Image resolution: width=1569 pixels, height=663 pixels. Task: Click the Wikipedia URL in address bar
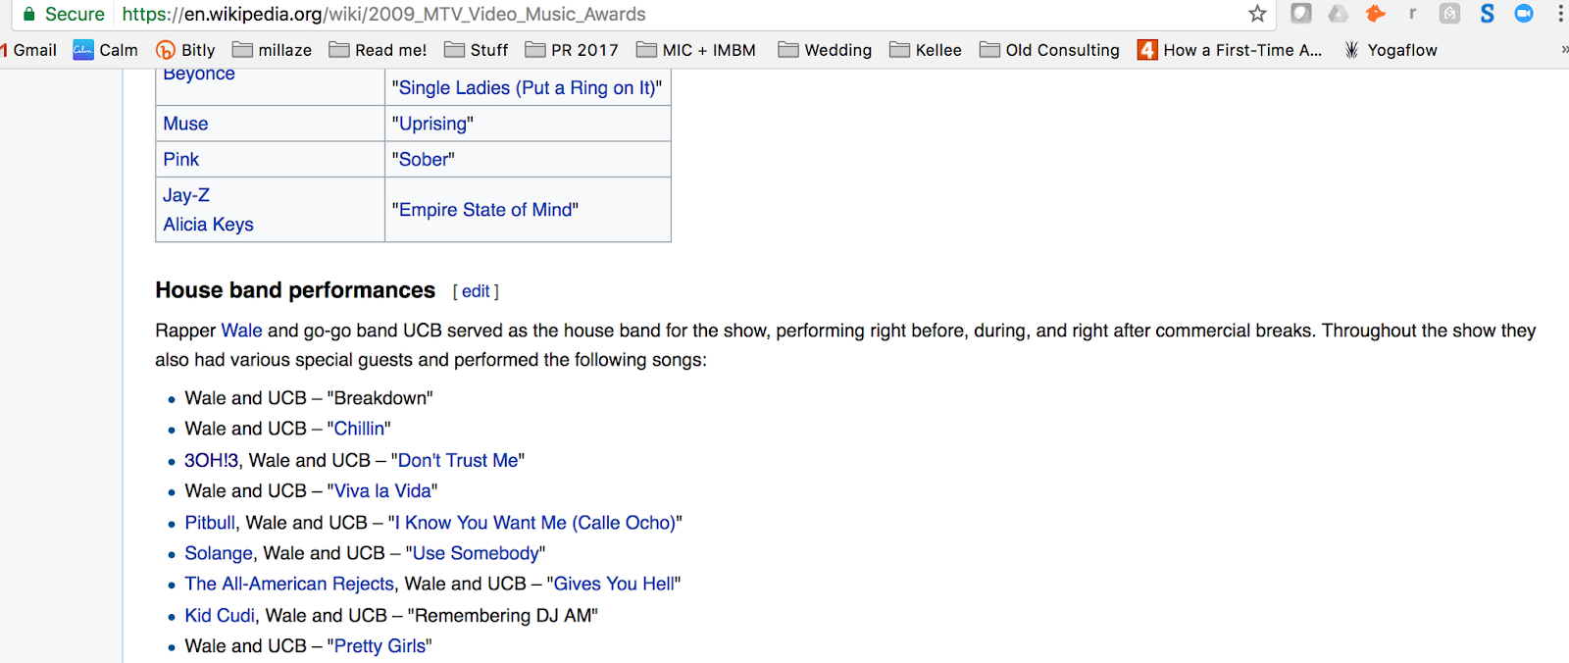pyautogui.click(x=383, y=15)
